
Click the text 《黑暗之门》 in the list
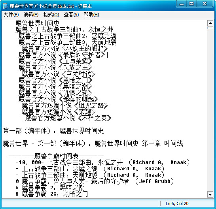coord(75,80)
